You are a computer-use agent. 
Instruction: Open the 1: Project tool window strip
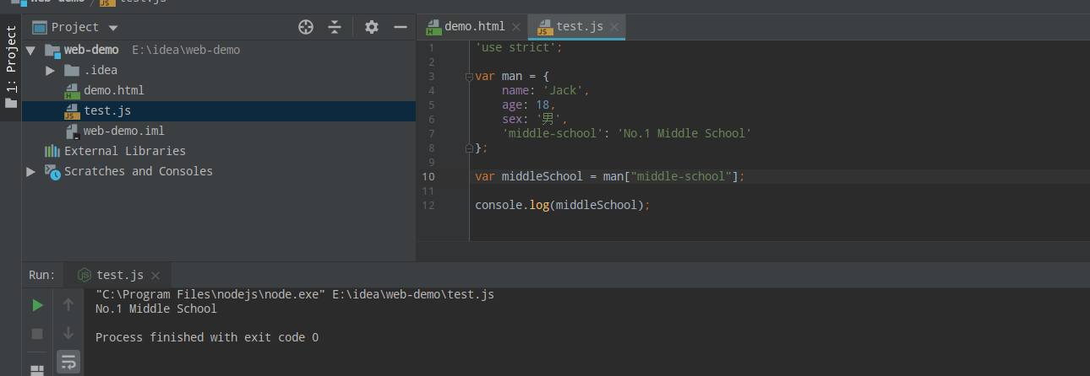point(11,67)
